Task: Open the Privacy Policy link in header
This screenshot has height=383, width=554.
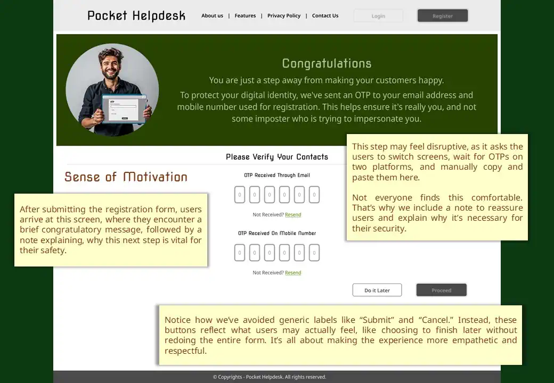Action: [284, 15]
